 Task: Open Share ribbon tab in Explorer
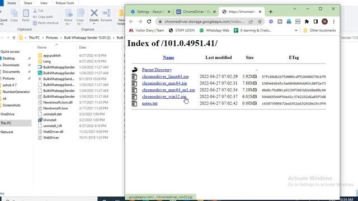28,3
